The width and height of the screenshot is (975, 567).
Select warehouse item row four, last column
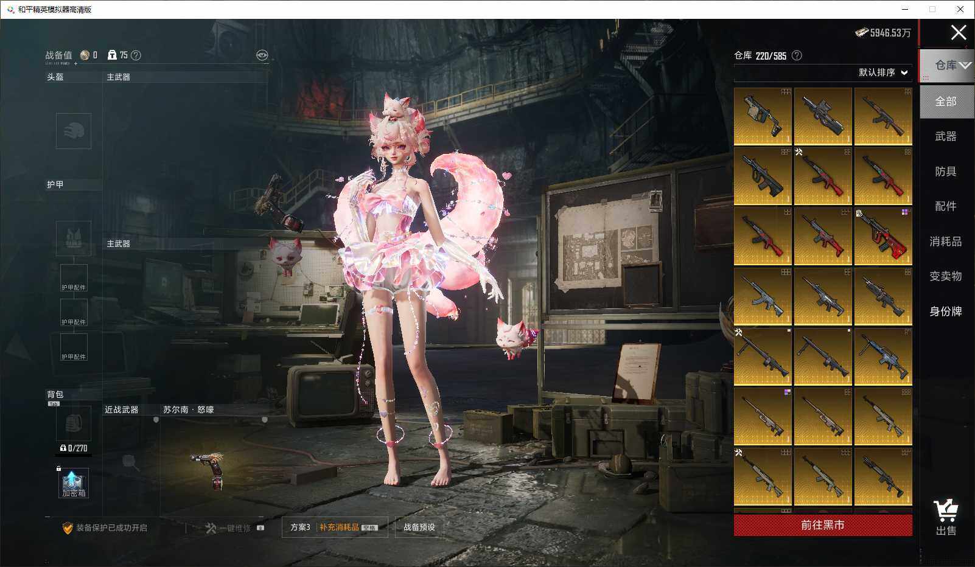click(x=883, y=297)
